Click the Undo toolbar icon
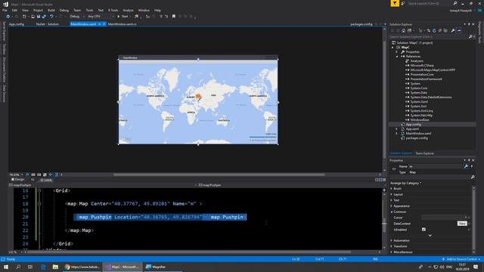484x272 pixels. pyautogui.click(x=51, y=17)
